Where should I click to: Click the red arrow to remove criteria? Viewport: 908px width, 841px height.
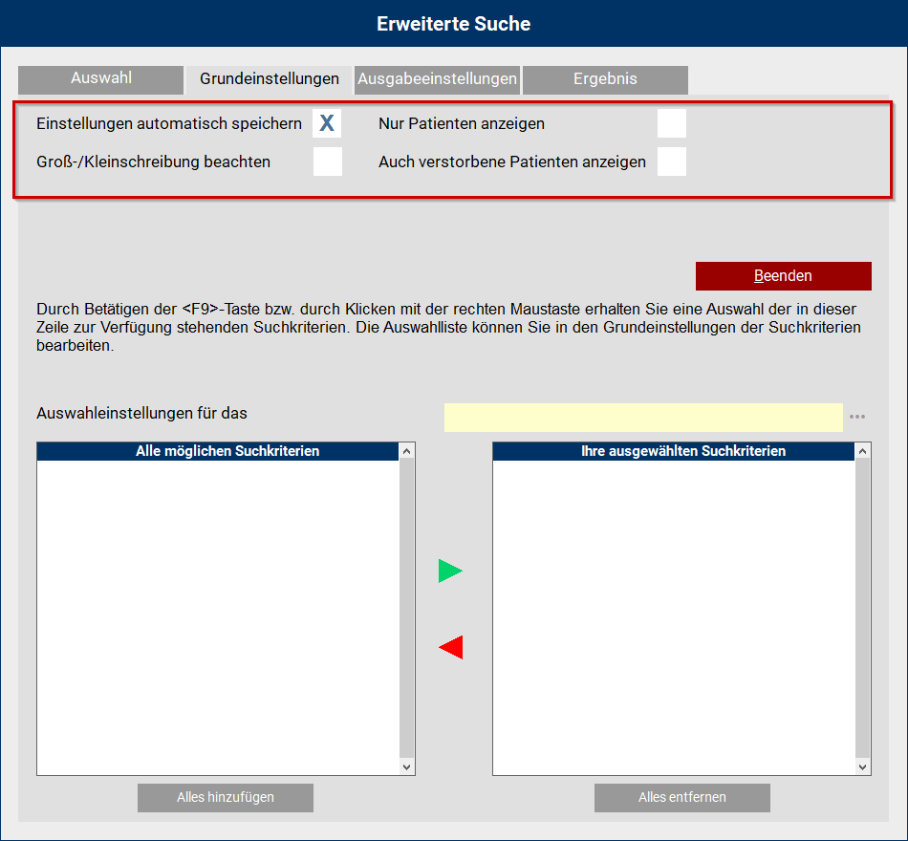[449, 647]
